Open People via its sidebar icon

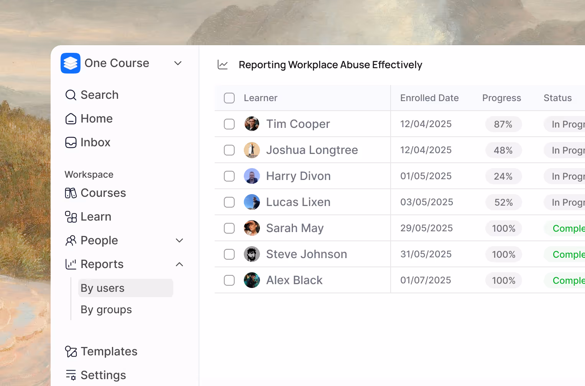(x=71, y=240)
